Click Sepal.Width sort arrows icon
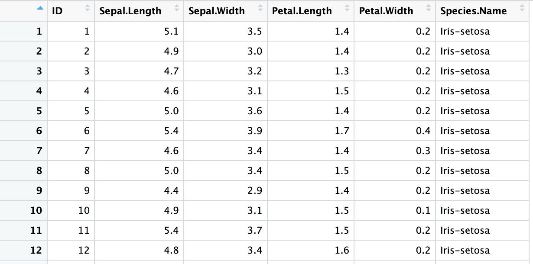533x264 pixels. coord(260,8)
